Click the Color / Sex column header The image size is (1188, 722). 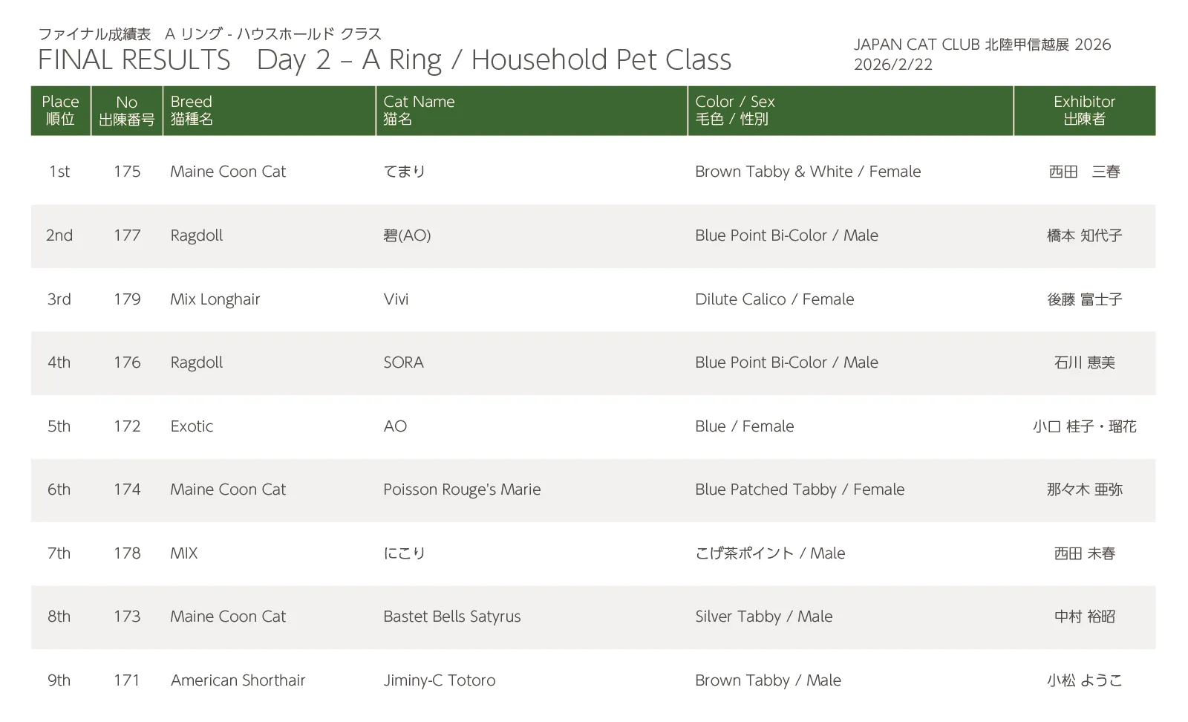(734, 110)
